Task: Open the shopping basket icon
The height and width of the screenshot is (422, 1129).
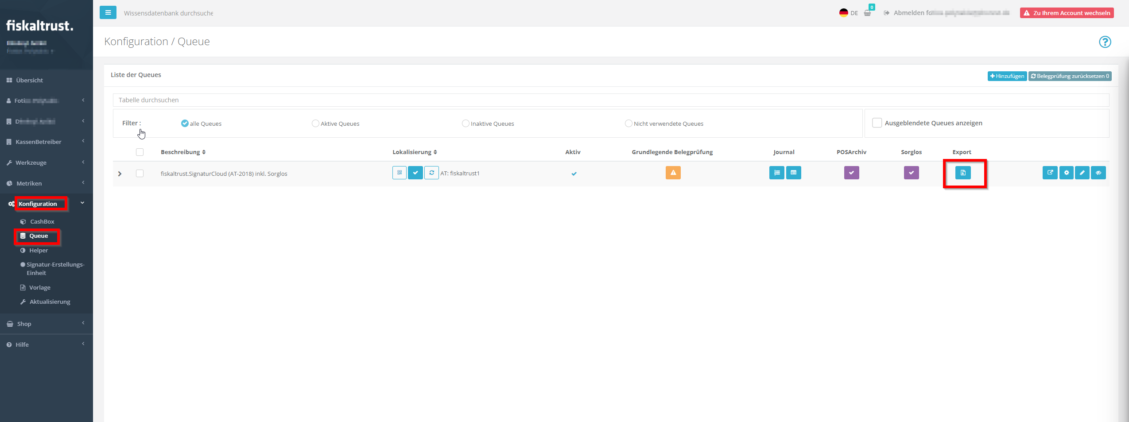Action: 867,13
